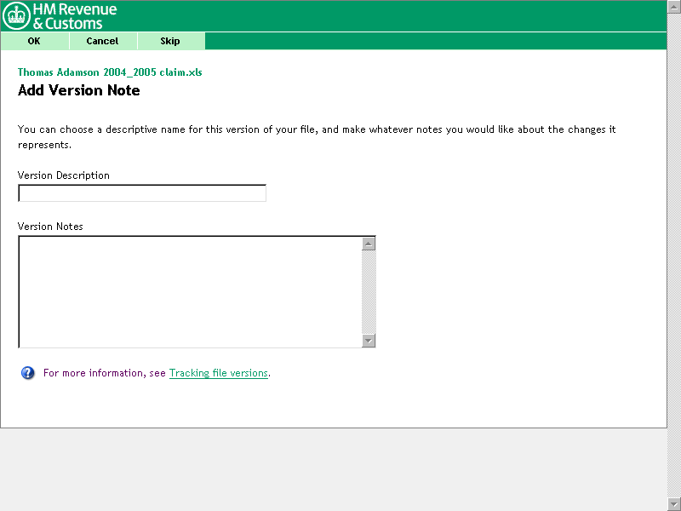This screenshot has width=681, height=511.
Task: Click the HM Revenue & Customs crown crest
Action: [16, 16]
